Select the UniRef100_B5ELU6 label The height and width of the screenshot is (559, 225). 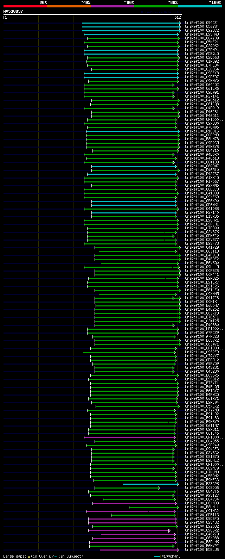[x=202, y=549]
